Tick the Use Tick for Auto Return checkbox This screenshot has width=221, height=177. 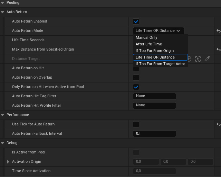click(136, 124)
